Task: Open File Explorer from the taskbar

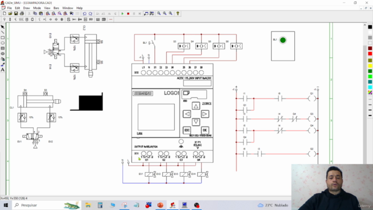Action: point(88,205)
